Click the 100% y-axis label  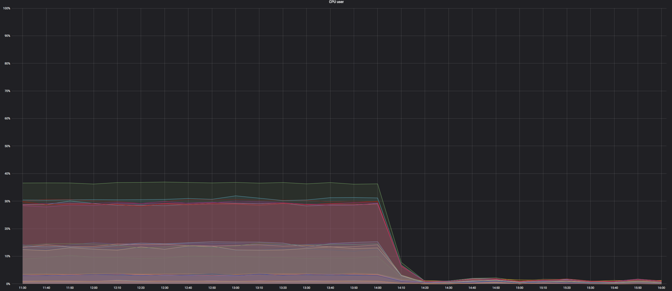coord(6,8)
